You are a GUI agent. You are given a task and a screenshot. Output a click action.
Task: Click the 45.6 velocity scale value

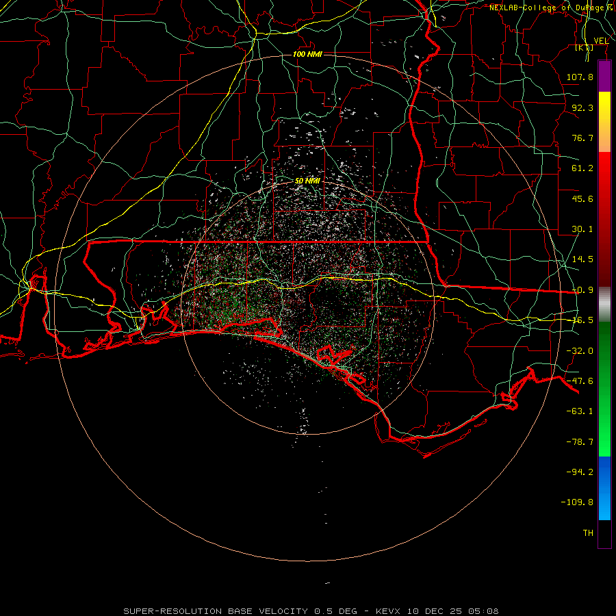[582, 198]
